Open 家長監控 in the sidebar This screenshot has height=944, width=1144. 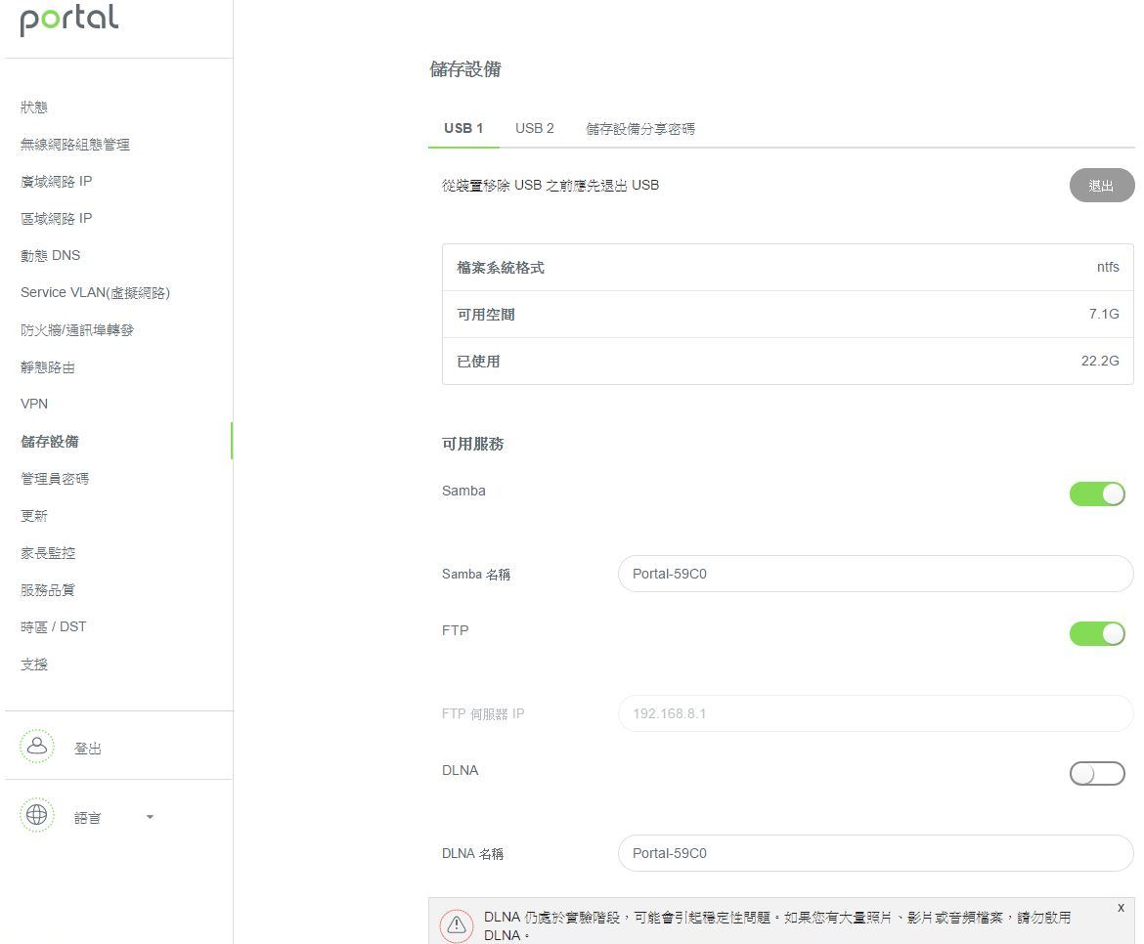[x=48, y=552]
